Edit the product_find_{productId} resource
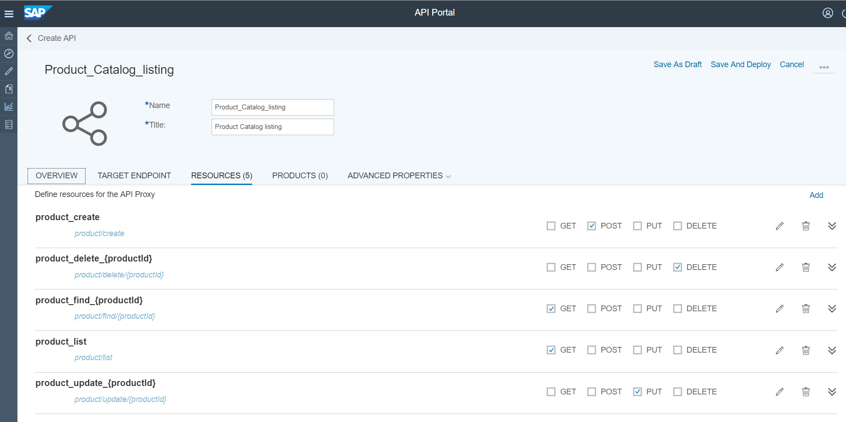This screenshot has height=422, width=846. [x=779, y=309]
